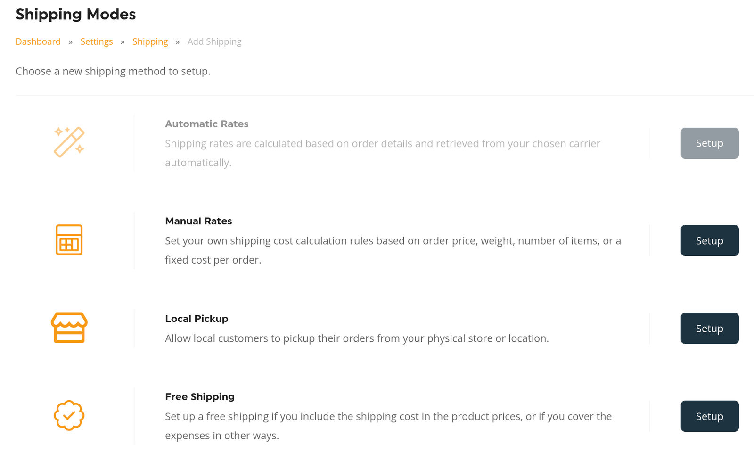Viewport: 754px width, 453px height.
Task: Go to Dashboard via breadcrumb link
Action: (38, 41)
